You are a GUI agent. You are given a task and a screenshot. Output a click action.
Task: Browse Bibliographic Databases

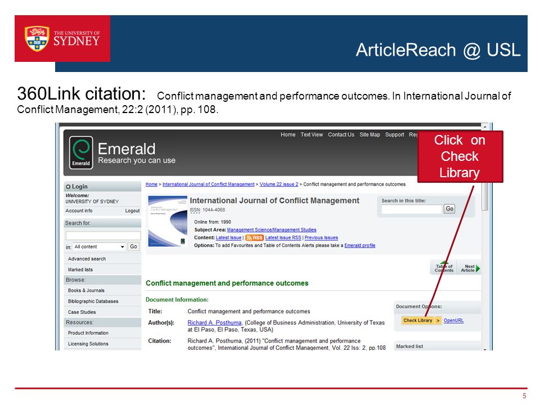tap(93, 301)
